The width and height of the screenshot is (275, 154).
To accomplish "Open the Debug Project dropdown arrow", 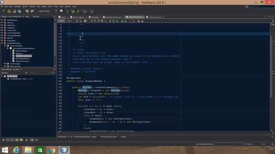I will pos(87,12).
